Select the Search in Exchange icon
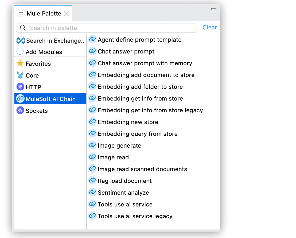This screenshot has height=238, width=296. tap(20, 41)
